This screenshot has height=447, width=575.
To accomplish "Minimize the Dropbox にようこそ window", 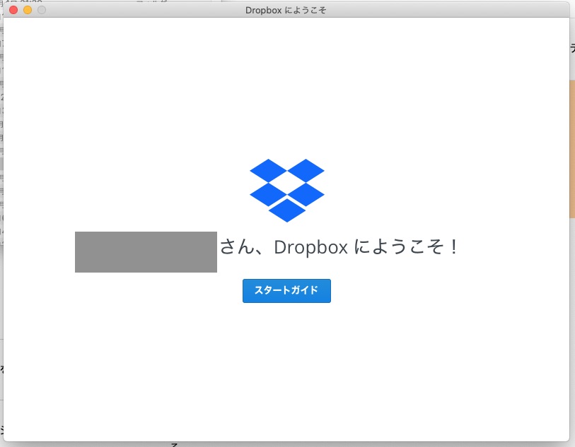I will point(28,10).
